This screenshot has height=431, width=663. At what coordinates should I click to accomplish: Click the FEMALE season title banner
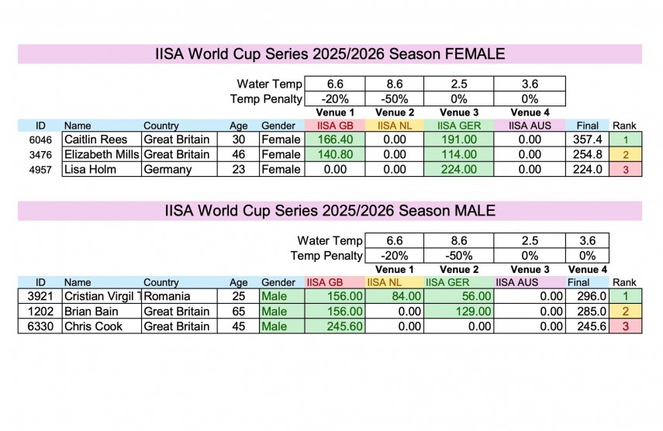[330, 54]
